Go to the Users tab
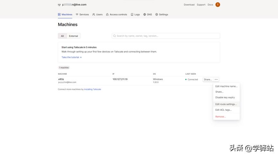This screenshot has width=278, height=156. click(x=97, y=14)
